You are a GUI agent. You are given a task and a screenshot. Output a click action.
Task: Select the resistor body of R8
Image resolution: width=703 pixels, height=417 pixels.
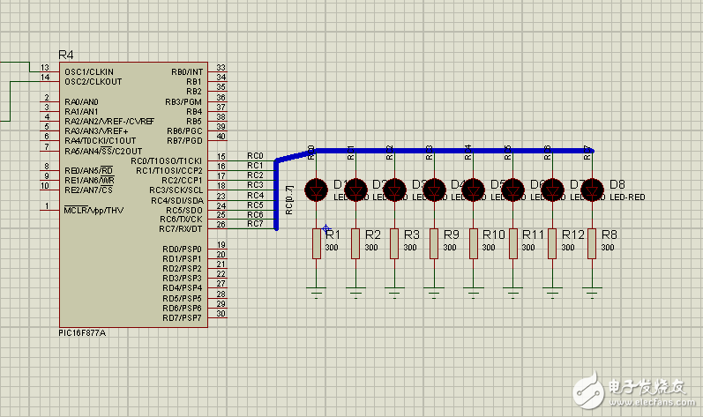coord(592,243)
